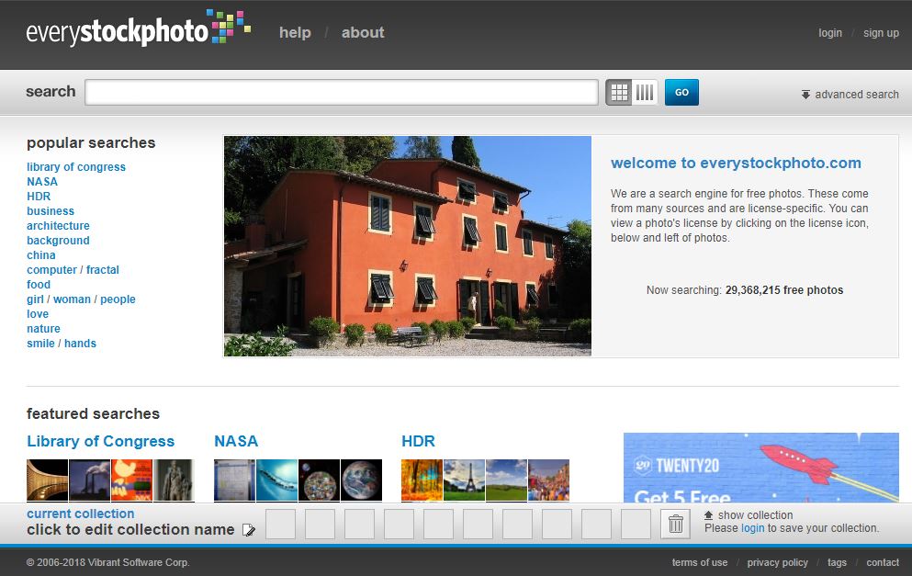Open the green field HDR thumbnail
The width and height of the screenshot is (912, 576).
pyautogui.click(x=507, y=480)
